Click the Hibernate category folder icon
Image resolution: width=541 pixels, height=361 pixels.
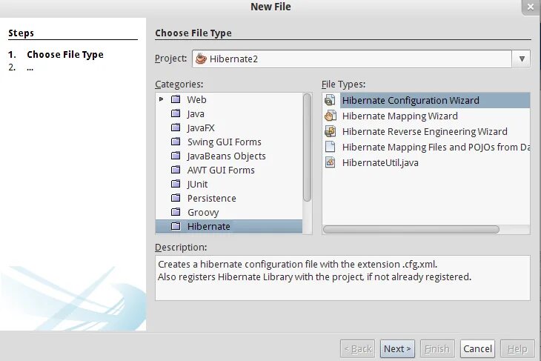pyautogui.click(x=176, y=226)
